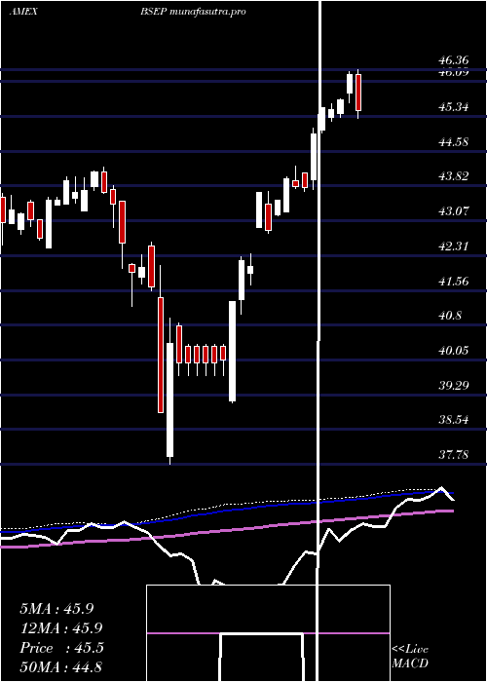
Task: Select the last red candlestick near 46.09
Action: [x=358, y=94]
